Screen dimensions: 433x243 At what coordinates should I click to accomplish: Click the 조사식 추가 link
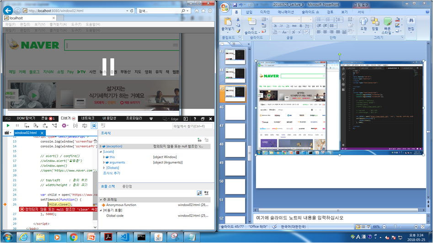pyautogui.click(x=112, y=173)
